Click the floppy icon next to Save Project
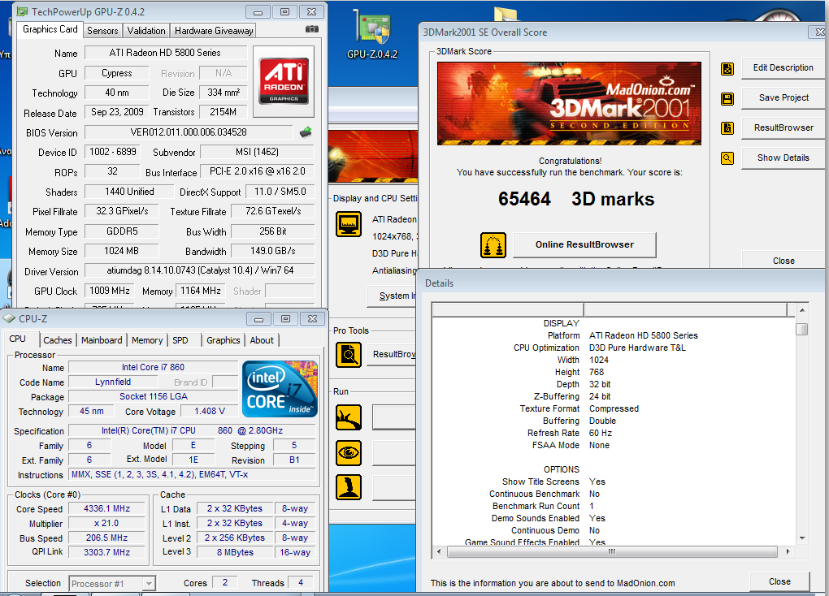 (x=727, y=99)
